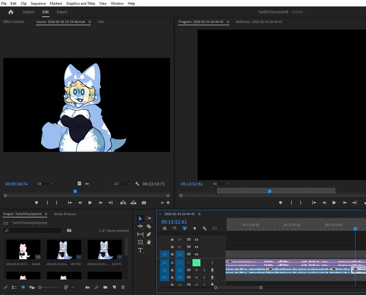Viewport: 366px width, 295px height.
Task: Open the Sequence menu
Action: (x=38, y=3)
